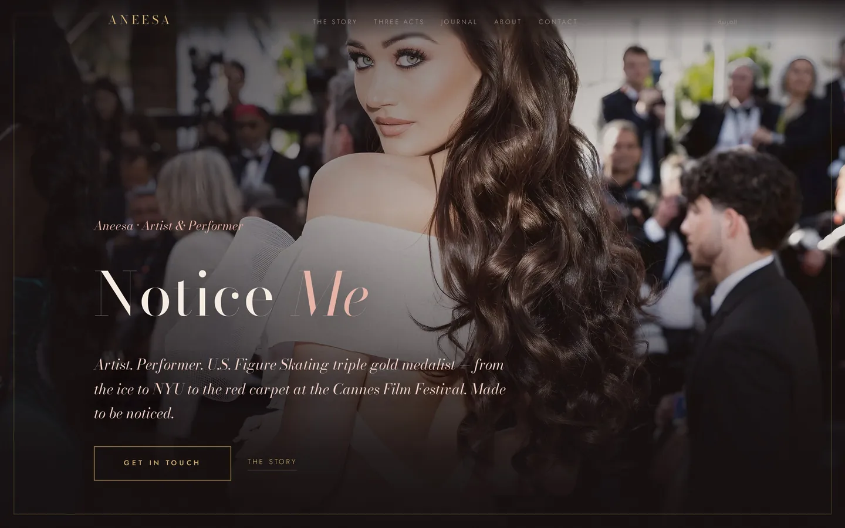Open the Journal navigation link

coord(459,22)
